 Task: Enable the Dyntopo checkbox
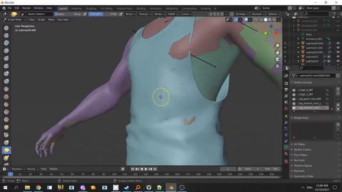click(231, 14)
